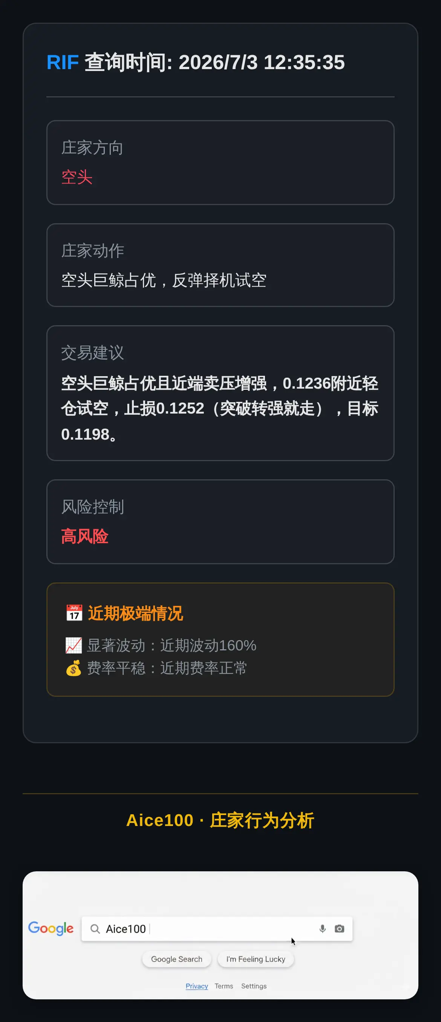
Task: Click the chart icon next to 显著波动
Action: [x=73, y=645]
